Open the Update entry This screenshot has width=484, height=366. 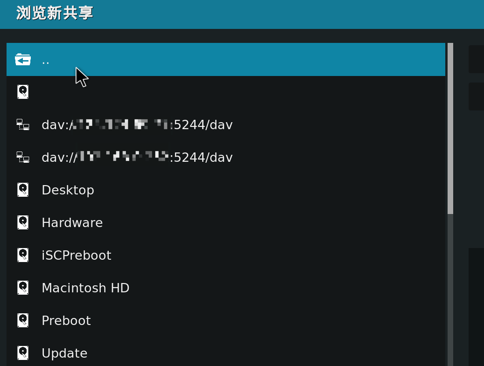tap(64, 353)
